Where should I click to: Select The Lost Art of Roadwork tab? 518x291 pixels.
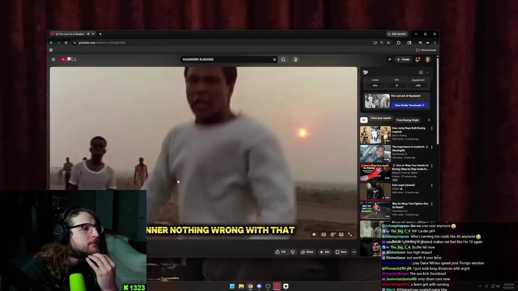pyautogui.click(x=70, y=34)
